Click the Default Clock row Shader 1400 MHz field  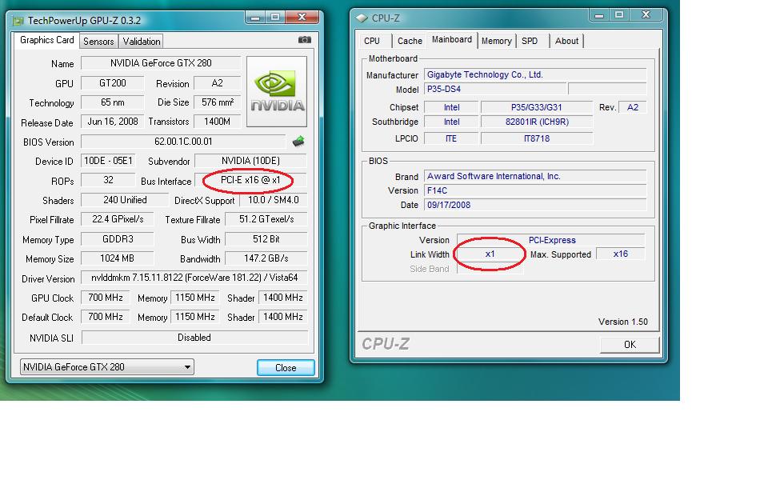[x=282, y=317]
